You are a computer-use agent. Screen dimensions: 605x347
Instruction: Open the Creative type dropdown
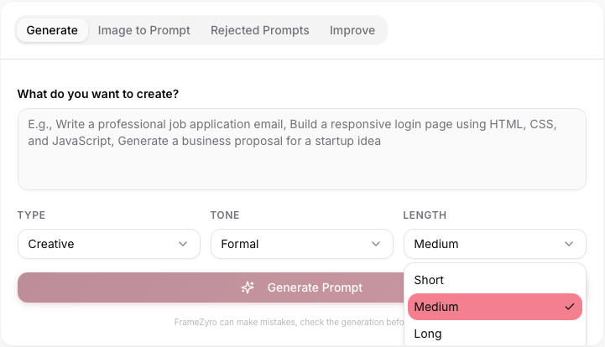[109, 244]
